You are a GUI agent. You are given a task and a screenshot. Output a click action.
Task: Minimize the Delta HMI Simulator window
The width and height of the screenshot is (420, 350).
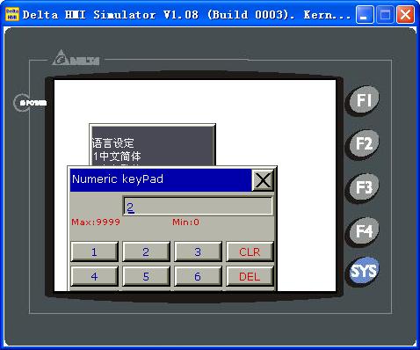click(x=364, y=14)
